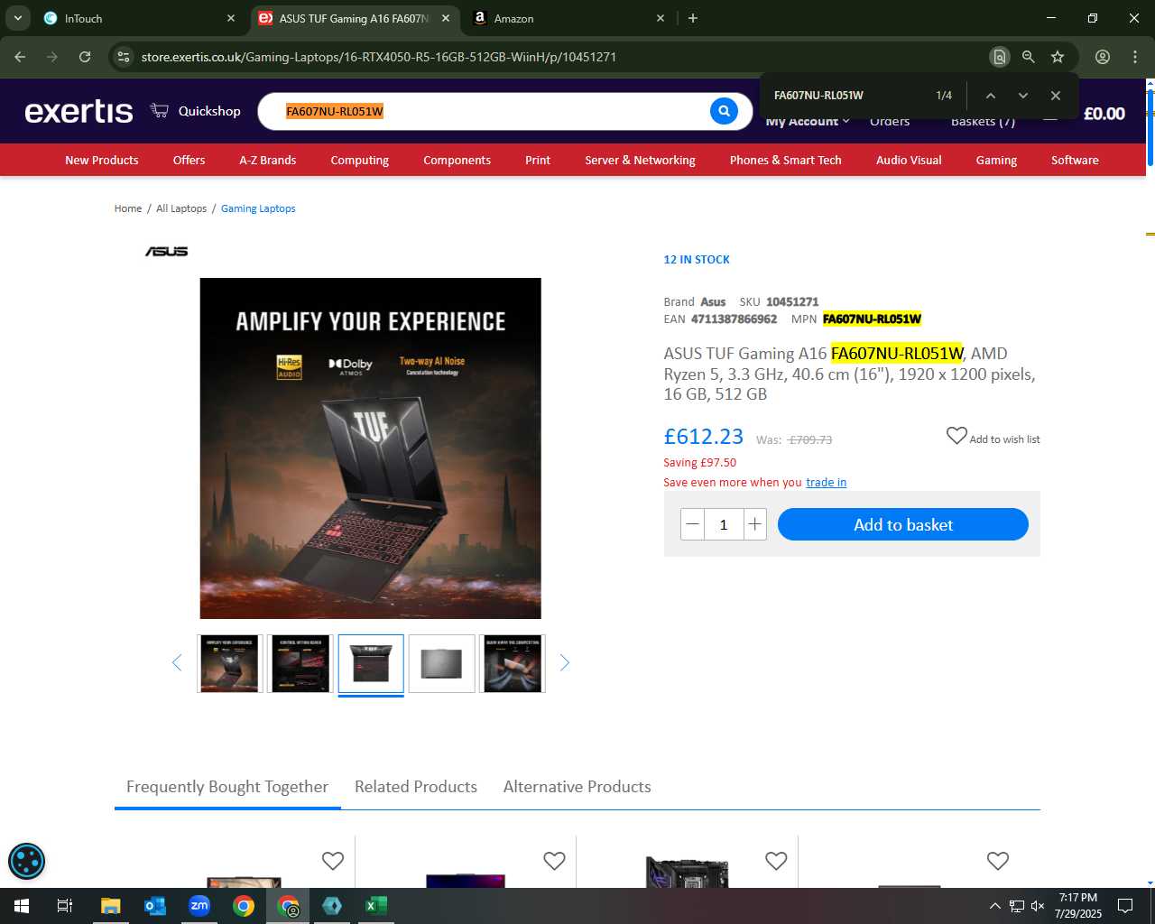Click wishlist heart on fourth recommended product
Screen dimensions: 1155x924
998,861
